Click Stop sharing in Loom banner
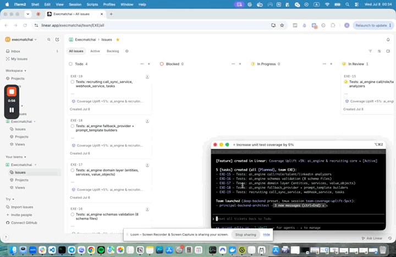396x257 pixels. coord(245,234)
